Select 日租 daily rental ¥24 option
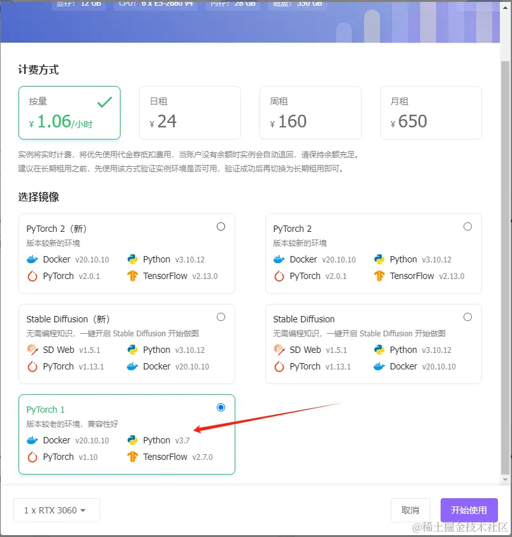Viewport: 512px width, 537px height. 190,113
